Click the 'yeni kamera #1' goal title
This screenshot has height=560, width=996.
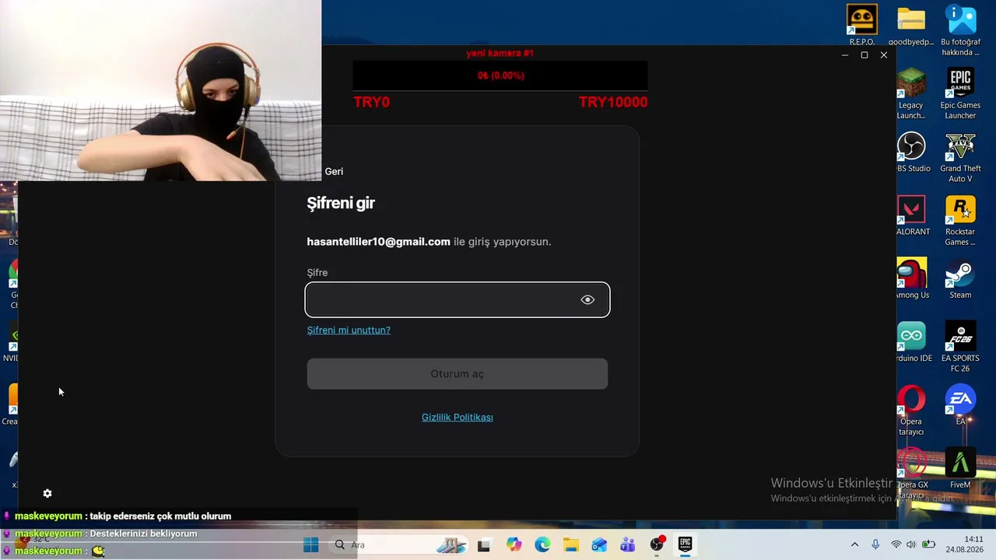pyautogui.click(x=500, y=53)
